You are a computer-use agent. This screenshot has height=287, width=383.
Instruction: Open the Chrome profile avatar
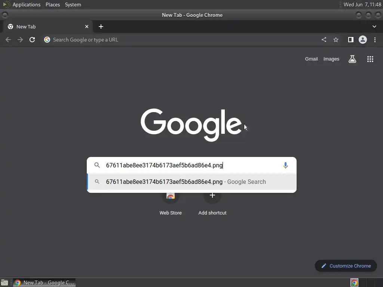coord(363,40)
